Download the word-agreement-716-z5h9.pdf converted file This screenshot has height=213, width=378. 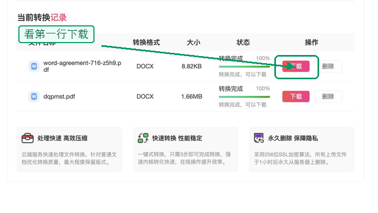coord(296,66)
